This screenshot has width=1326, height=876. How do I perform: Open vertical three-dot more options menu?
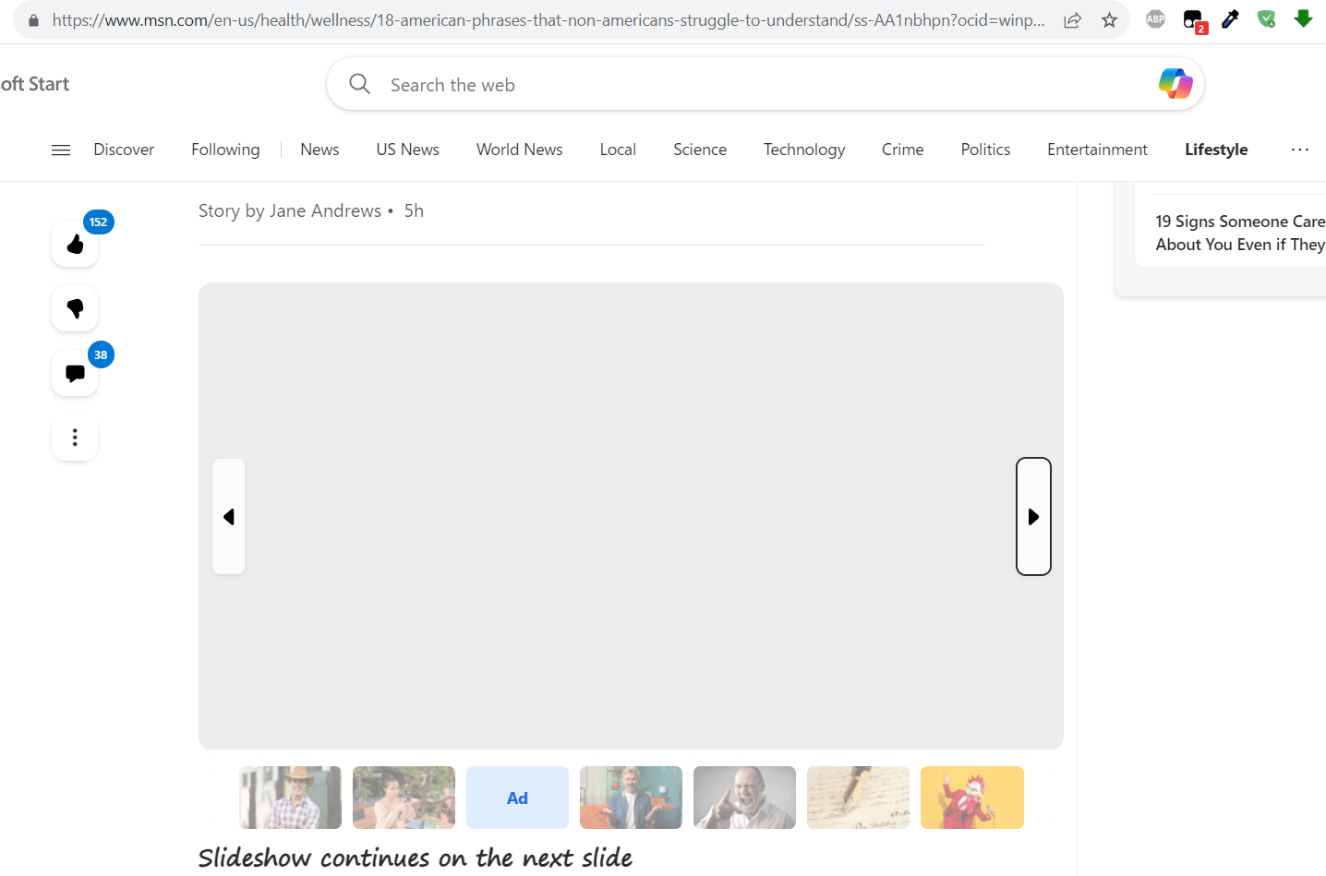point(75,438)
